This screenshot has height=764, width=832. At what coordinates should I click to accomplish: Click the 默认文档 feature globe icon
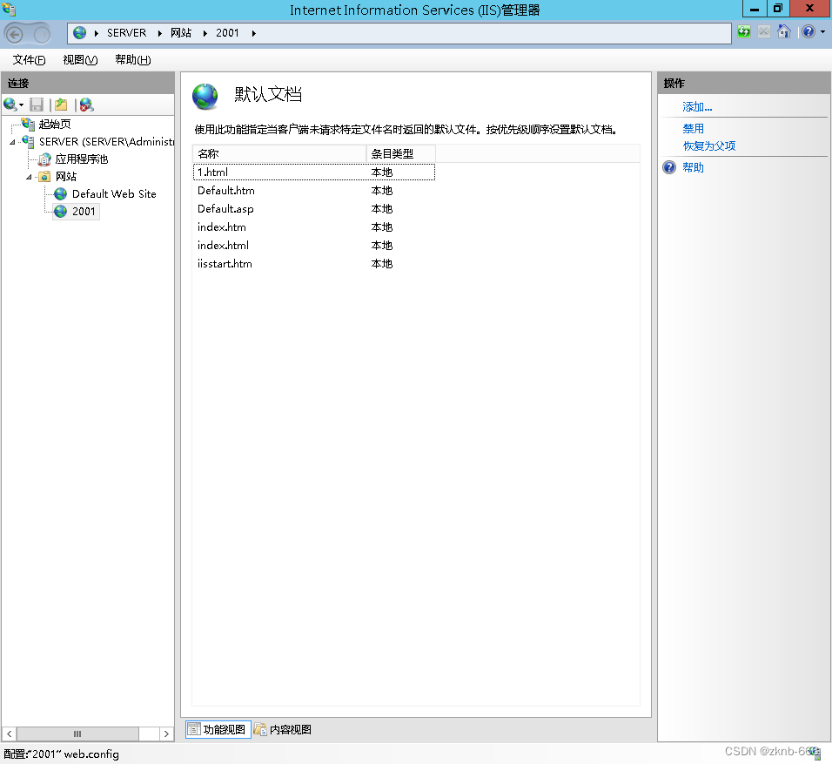coord(205,96)
